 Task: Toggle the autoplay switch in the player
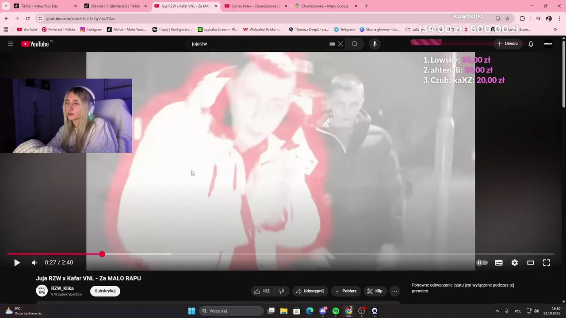(x=482, y=263)
